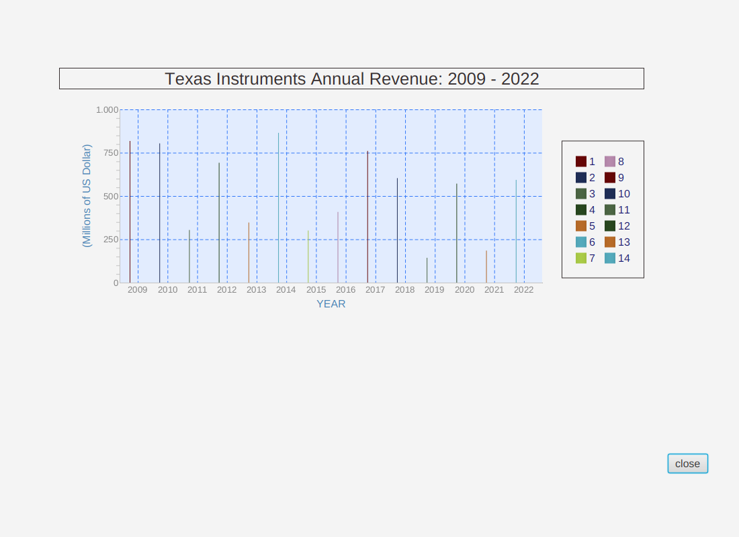739x537 pixels.
Task: Click the 1.000 y-axis label
Action: tap(107, 110)
